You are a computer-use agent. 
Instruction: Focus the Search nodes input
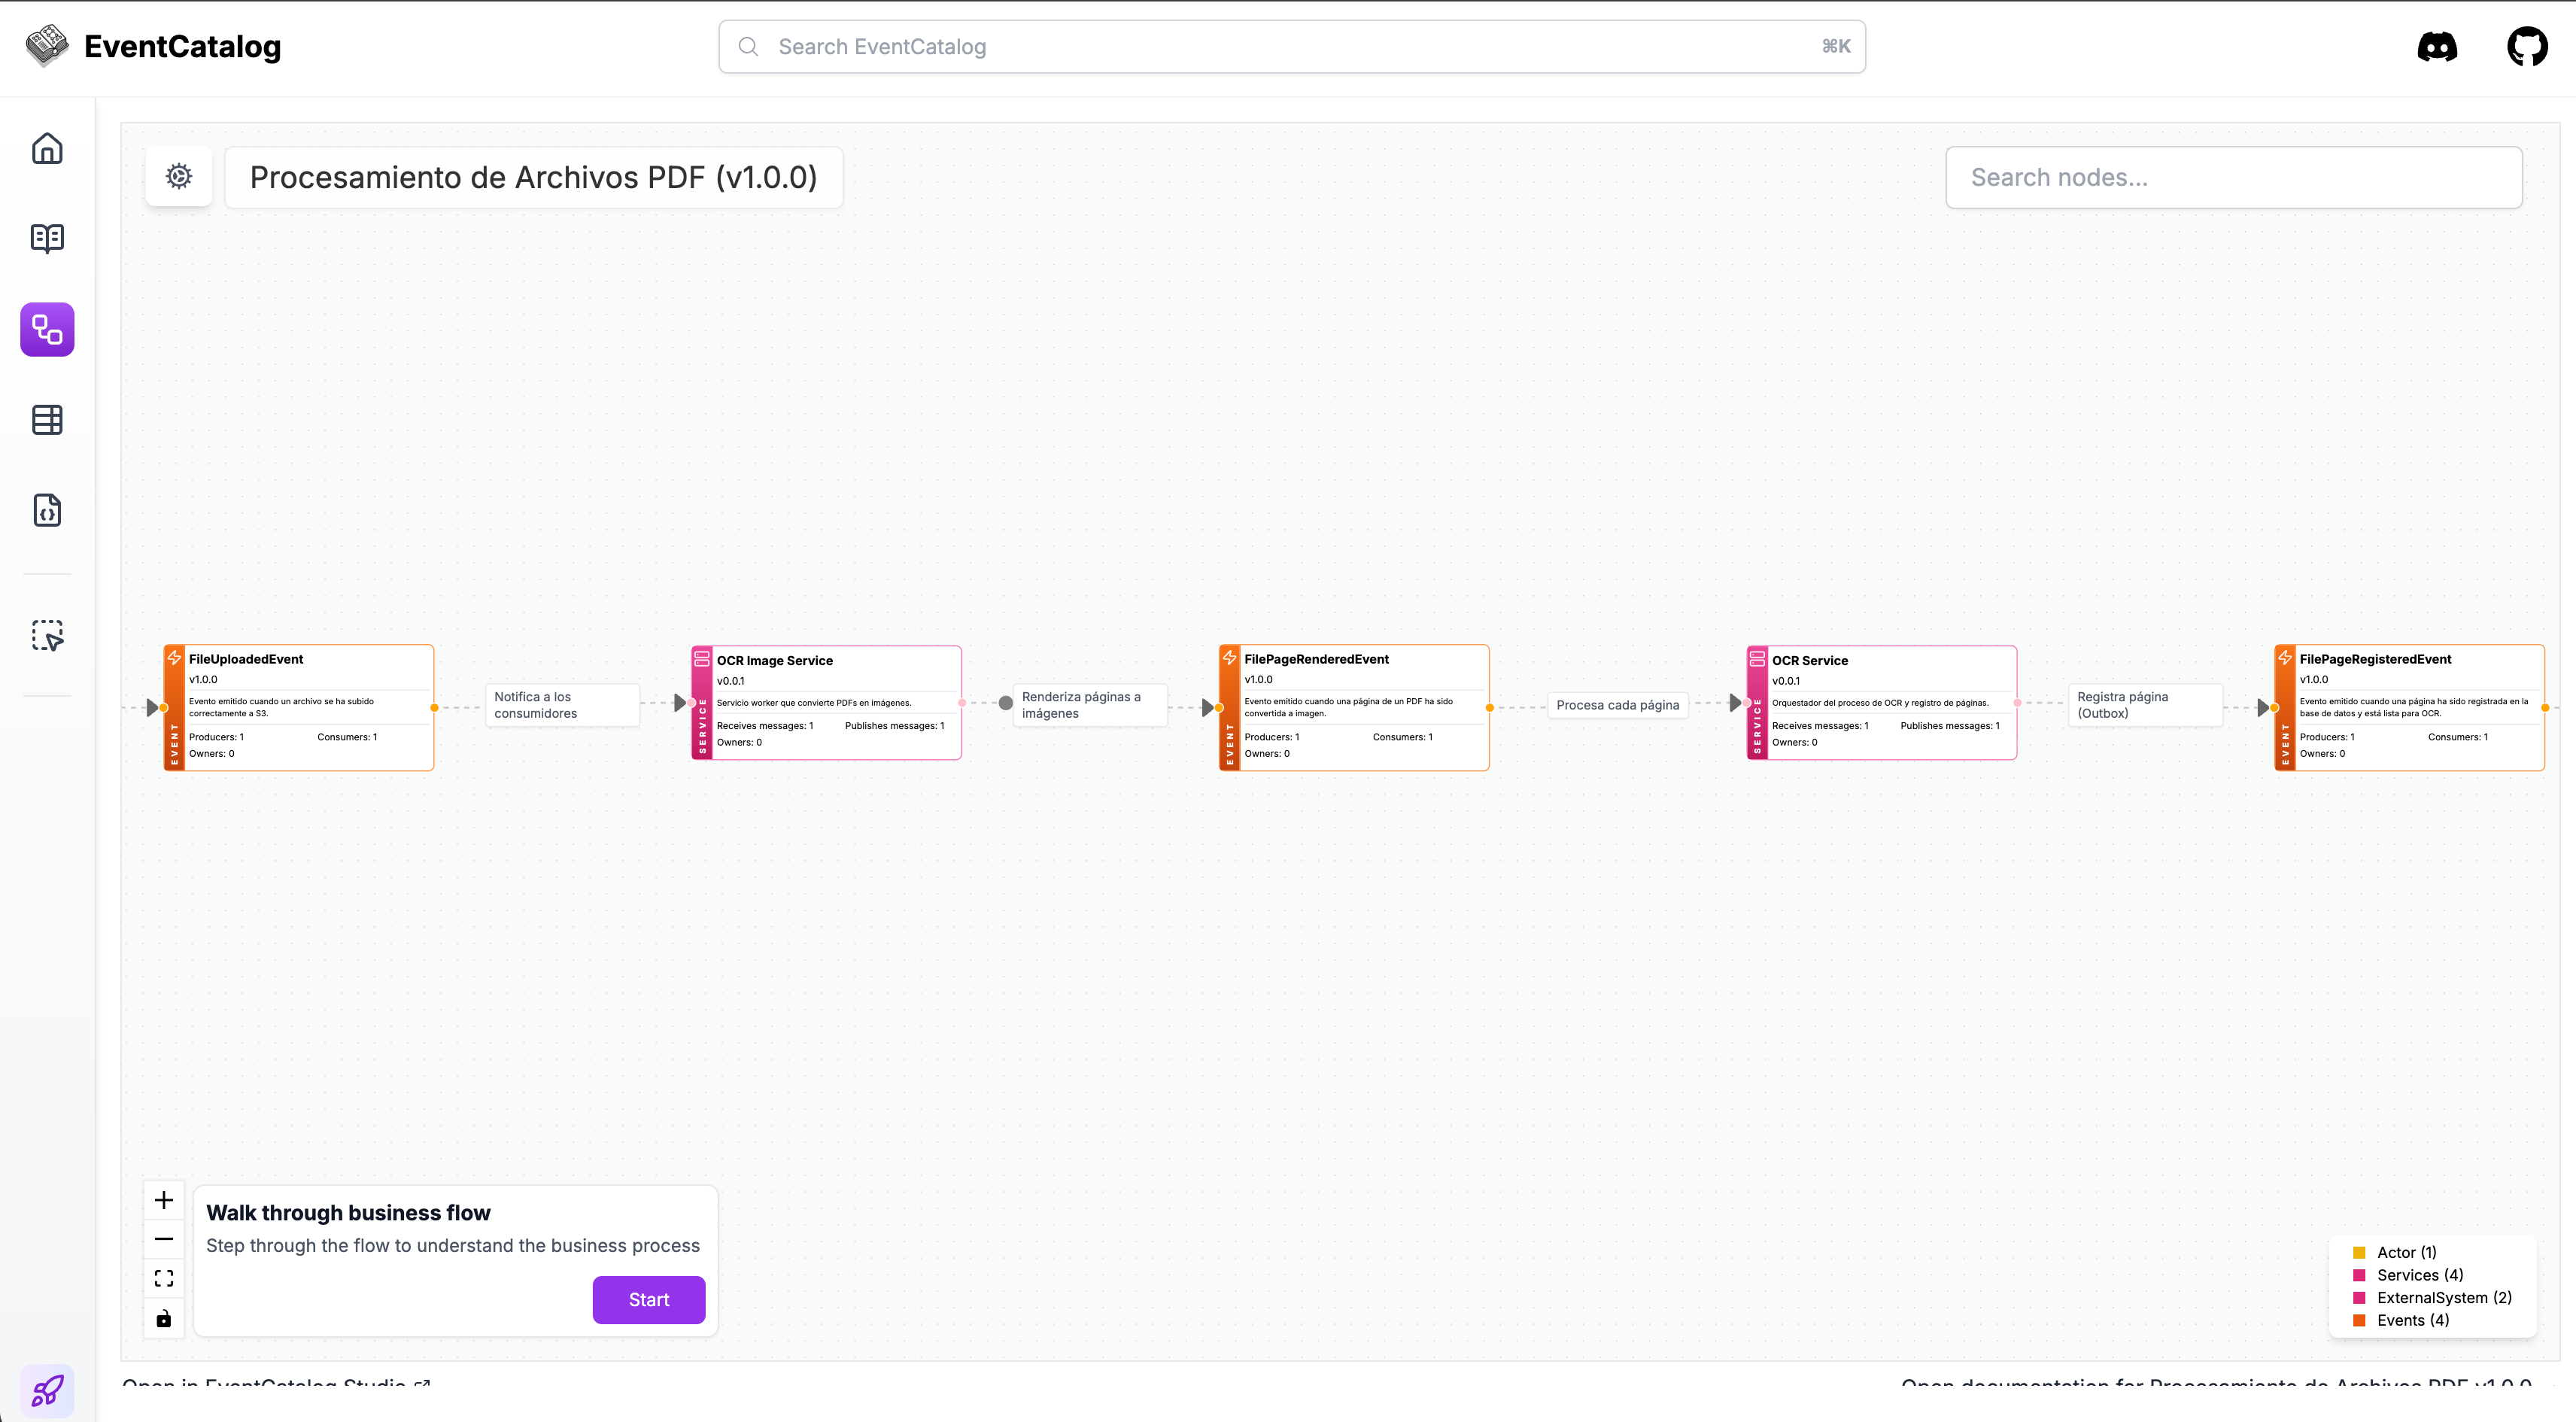tap(2233, 178)
